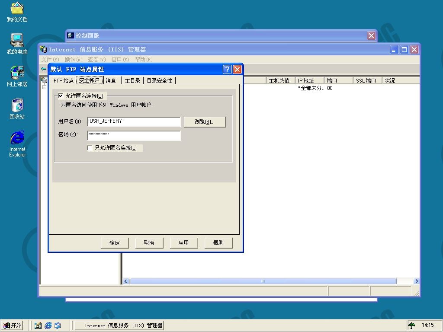
Task: Minimize the IIS Manager window
Action: [x=394, y=50]
